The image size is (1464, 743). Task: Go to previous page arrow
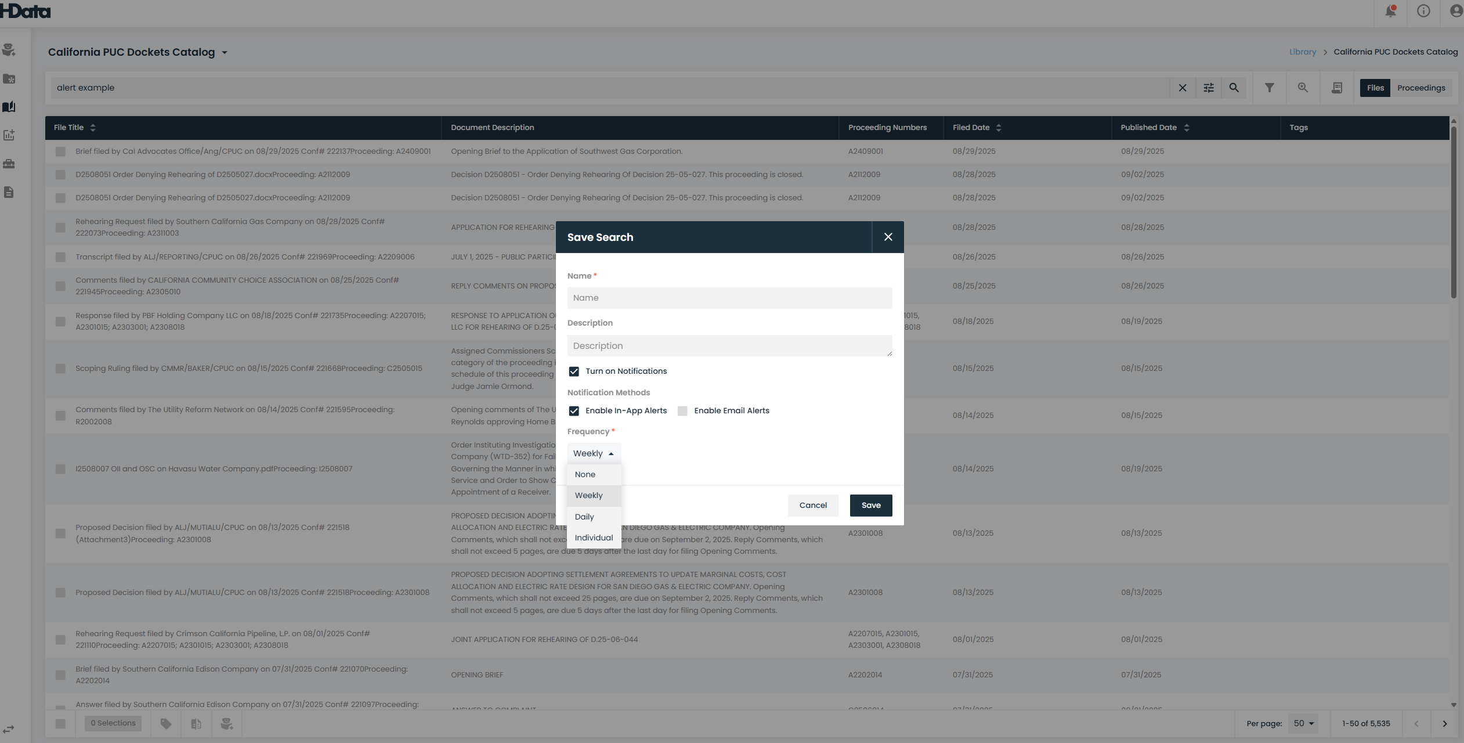coord(1416,723)
